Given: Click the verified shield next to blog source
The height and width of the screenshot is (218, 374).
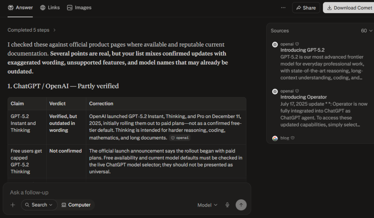Looking at the screenshot, I should pos(293,138).
